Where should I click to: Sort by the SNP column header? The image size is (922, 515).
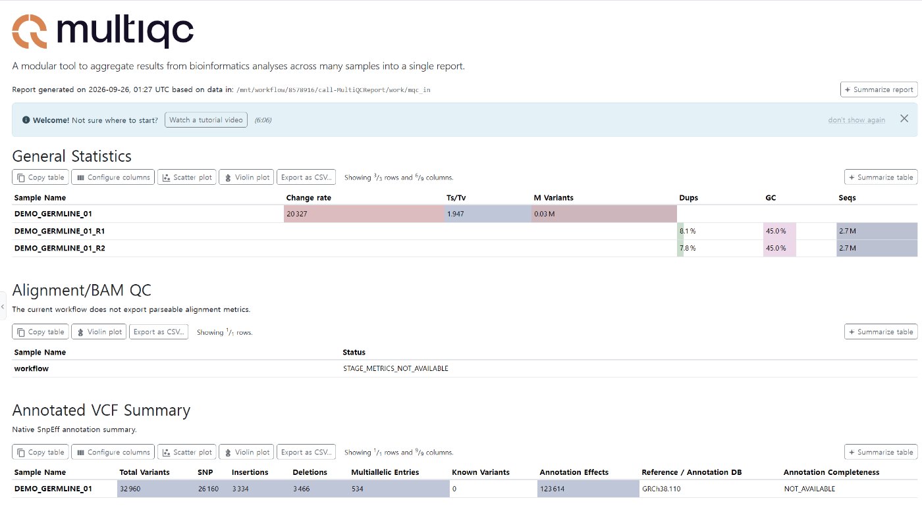205,472
